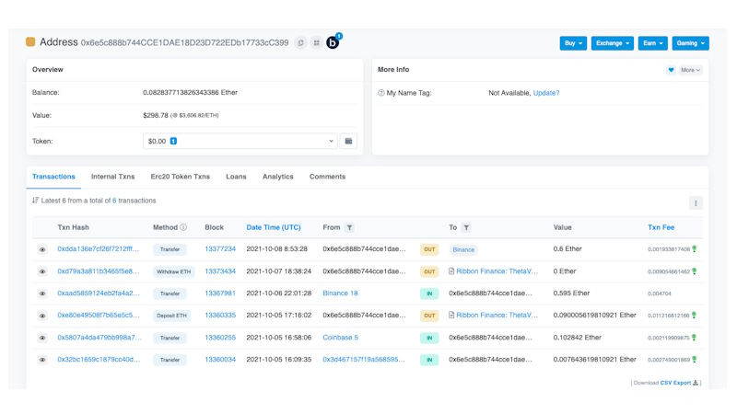Preview first transaction using eye icon
Viewport: 737px width, 414px height.
[42, 249]
